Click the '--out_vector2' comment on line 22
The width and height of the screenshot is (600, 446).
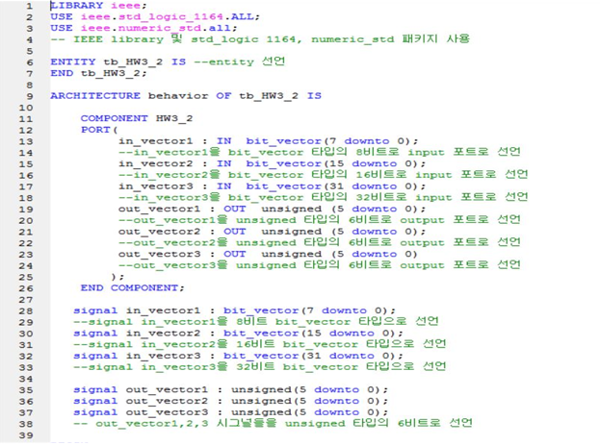[x=320, y=242]
